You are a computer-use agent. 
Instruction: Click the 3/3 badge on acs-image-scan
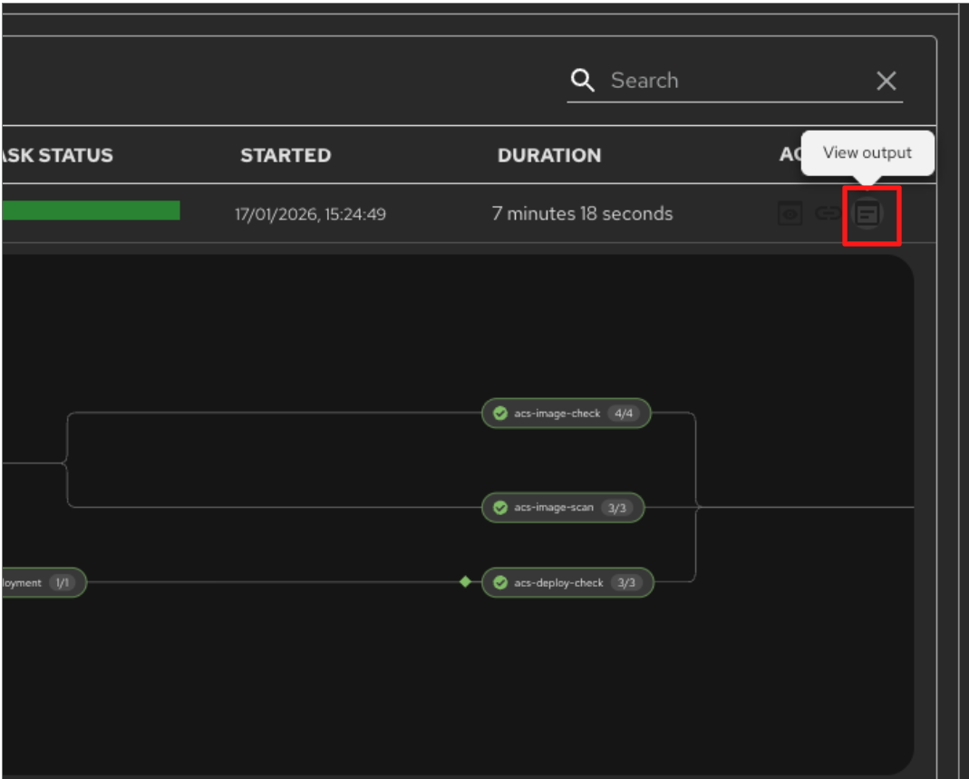click(617, 508)
